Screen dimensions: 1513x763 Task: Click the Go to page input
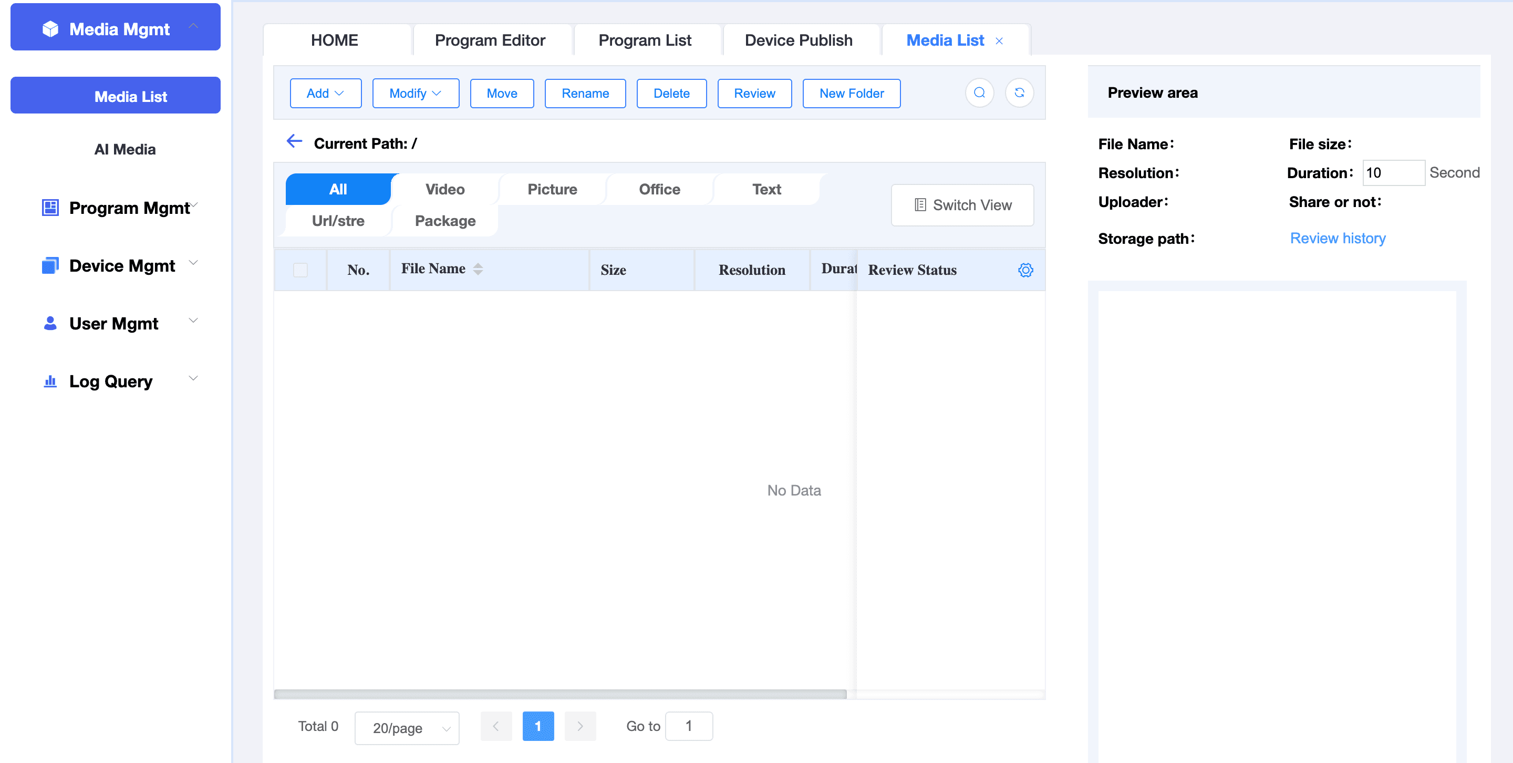point(688,726)
